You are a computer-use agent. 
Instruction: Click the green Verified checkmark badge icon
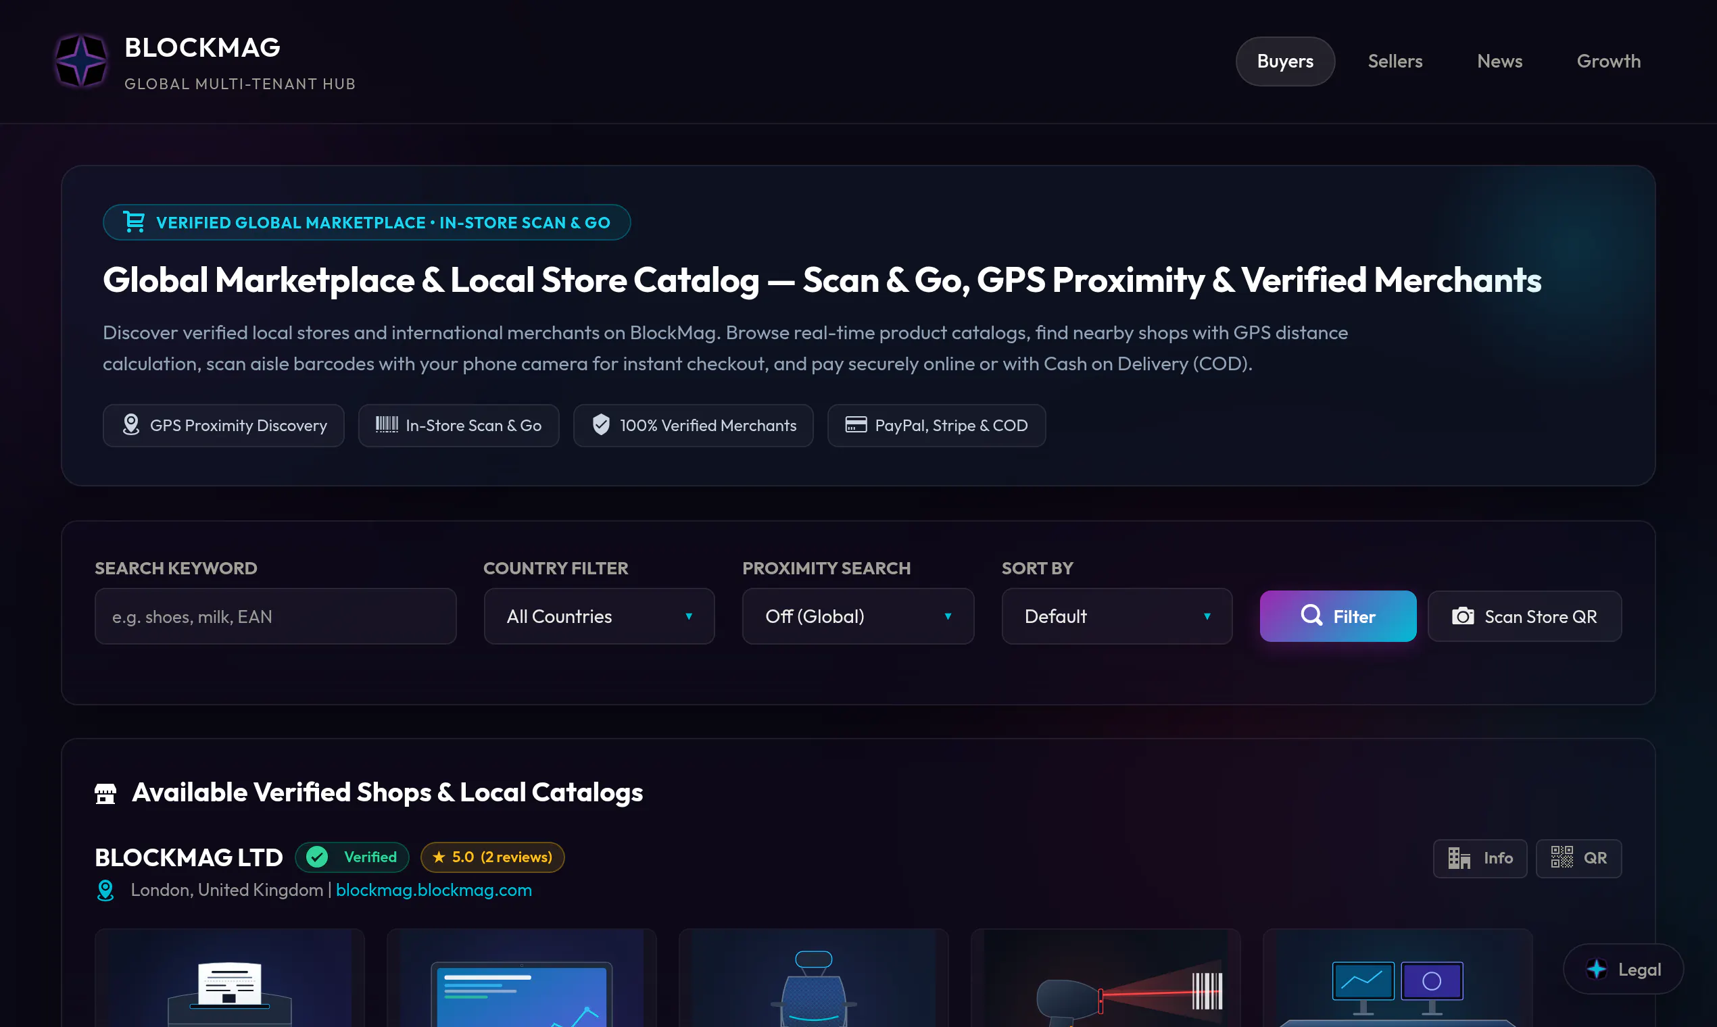[317, 857]
